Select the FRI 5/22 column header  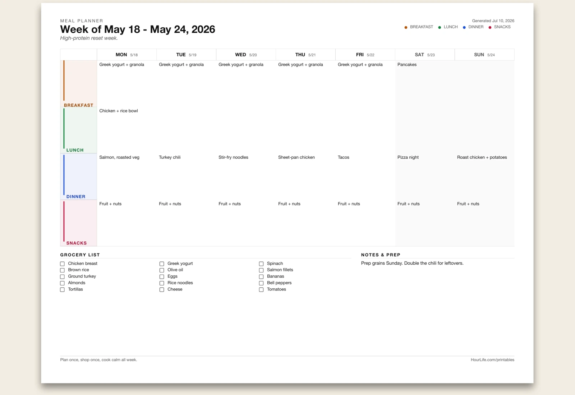click(x=365, y=55)
